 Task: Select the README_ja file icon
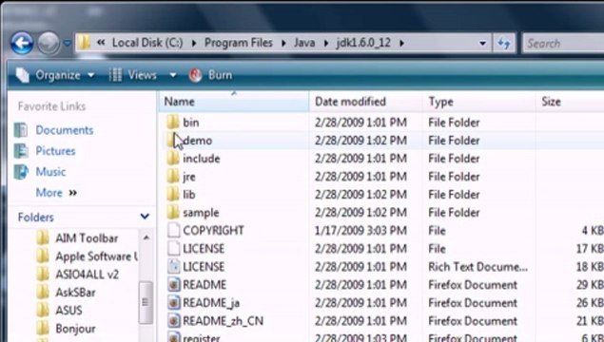pos(174,303)
